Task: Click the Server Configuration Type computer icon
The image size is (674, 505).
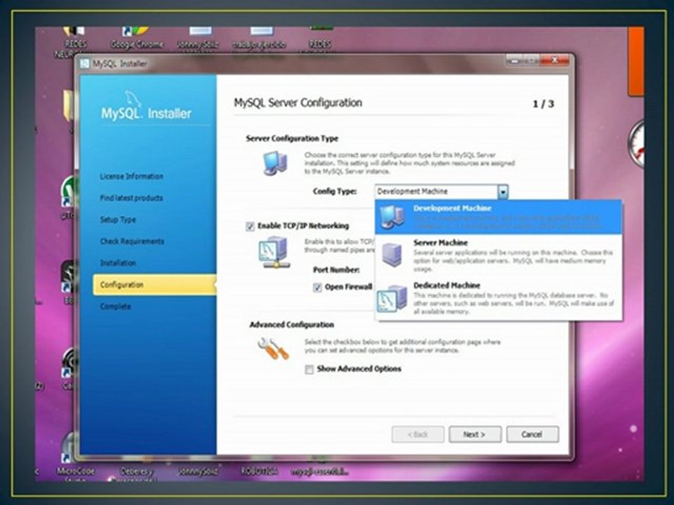Action: click(275, 163)
